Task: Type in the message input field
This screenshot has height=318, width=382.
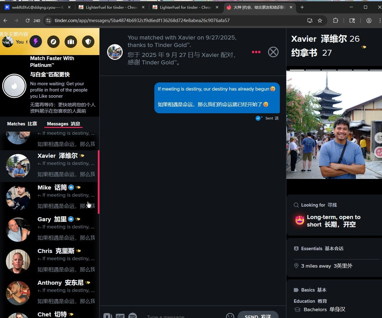Action: (183, 316)
